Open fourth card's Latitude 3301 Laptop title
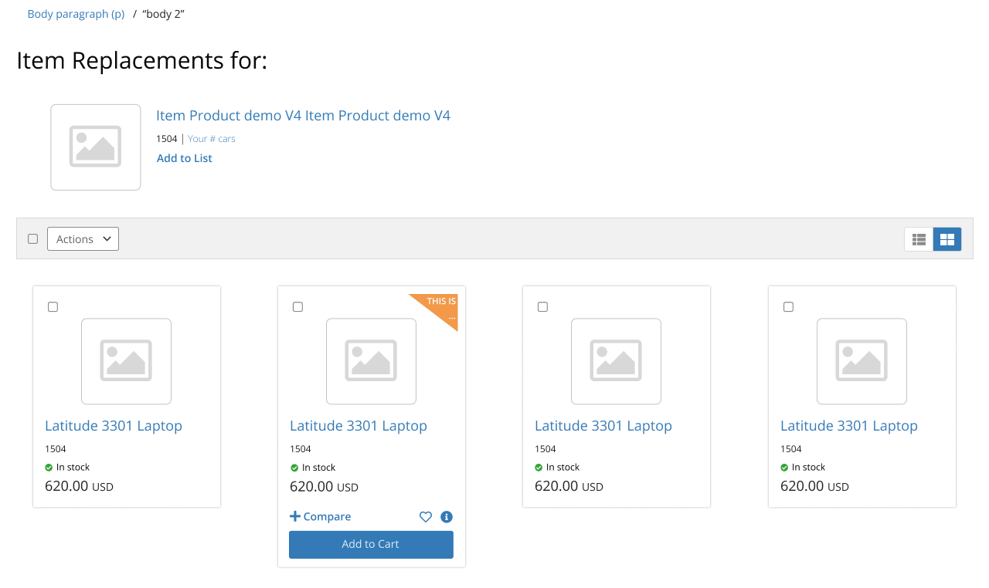The width and height of the screenshot is (989, 588). 849,426
